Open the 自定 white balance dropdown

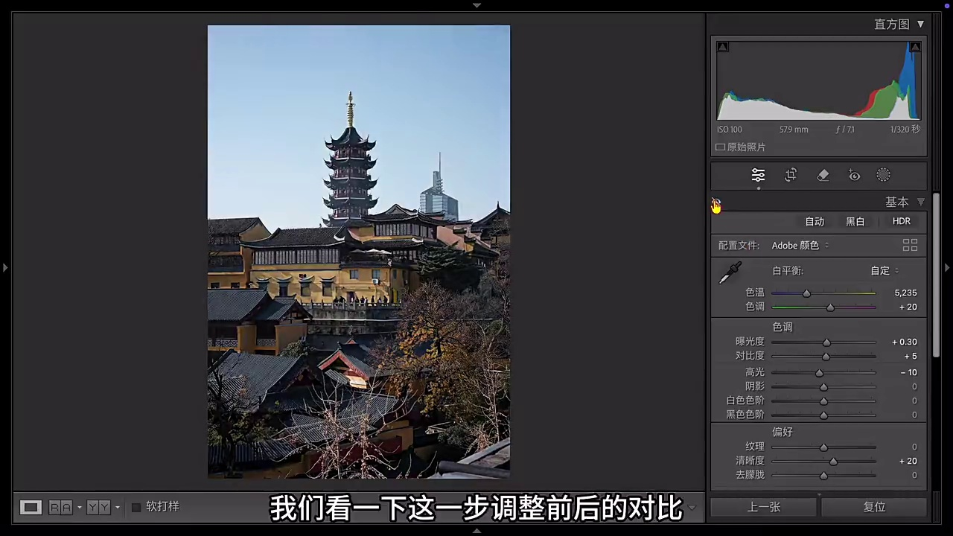[x=885, y=271]
